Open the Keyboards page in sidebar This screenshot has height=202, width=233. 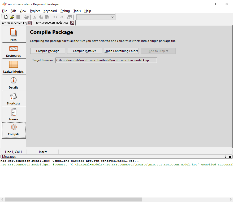14,51
